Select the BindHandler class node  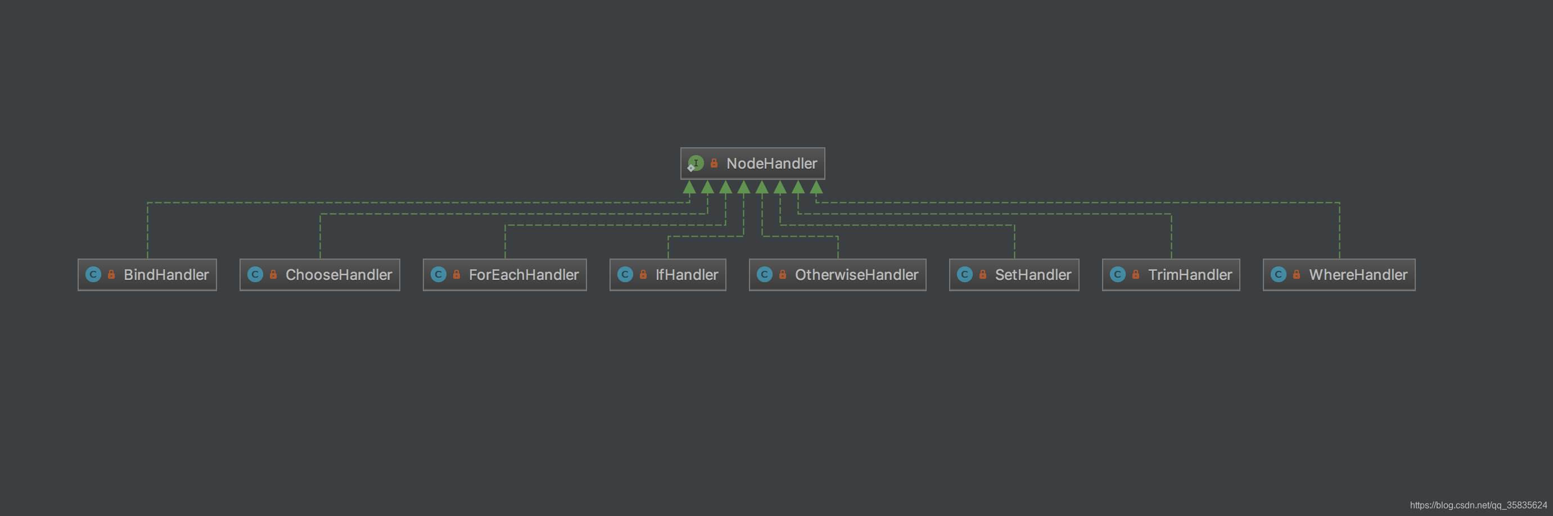pyautogui.click(x=147, y=275)
